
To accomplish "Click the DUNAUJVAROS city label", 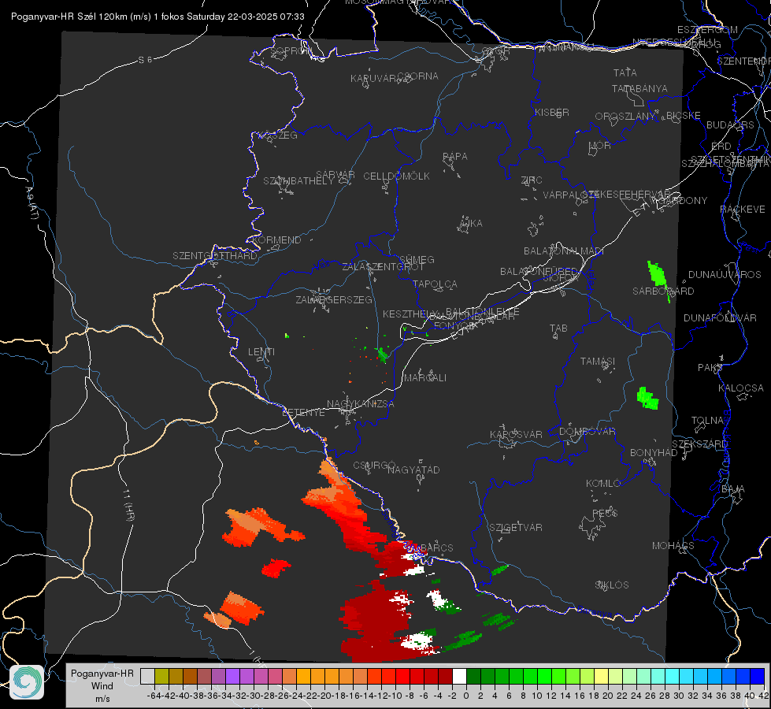I will point(725,275).
